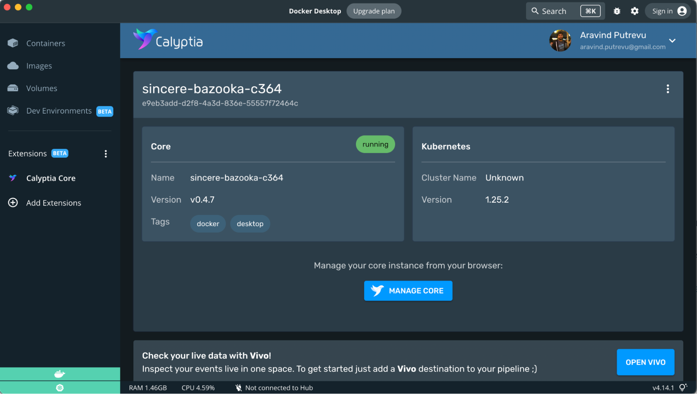Screen dimensions: 697x394
Task: Expand the sincere-bazooka-c364 three-dot menu
Action: (668, 88)
